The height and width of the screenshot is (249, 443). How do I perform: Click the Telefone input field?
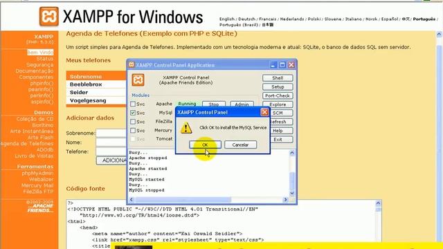pos(111,151)
